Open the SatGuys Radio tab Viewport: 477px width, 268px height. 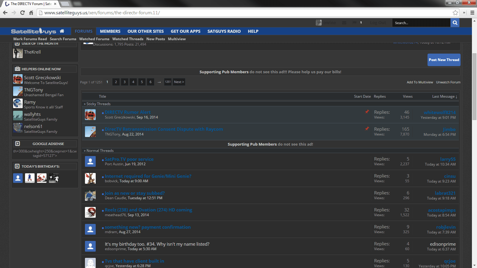[x=224, y=31]
